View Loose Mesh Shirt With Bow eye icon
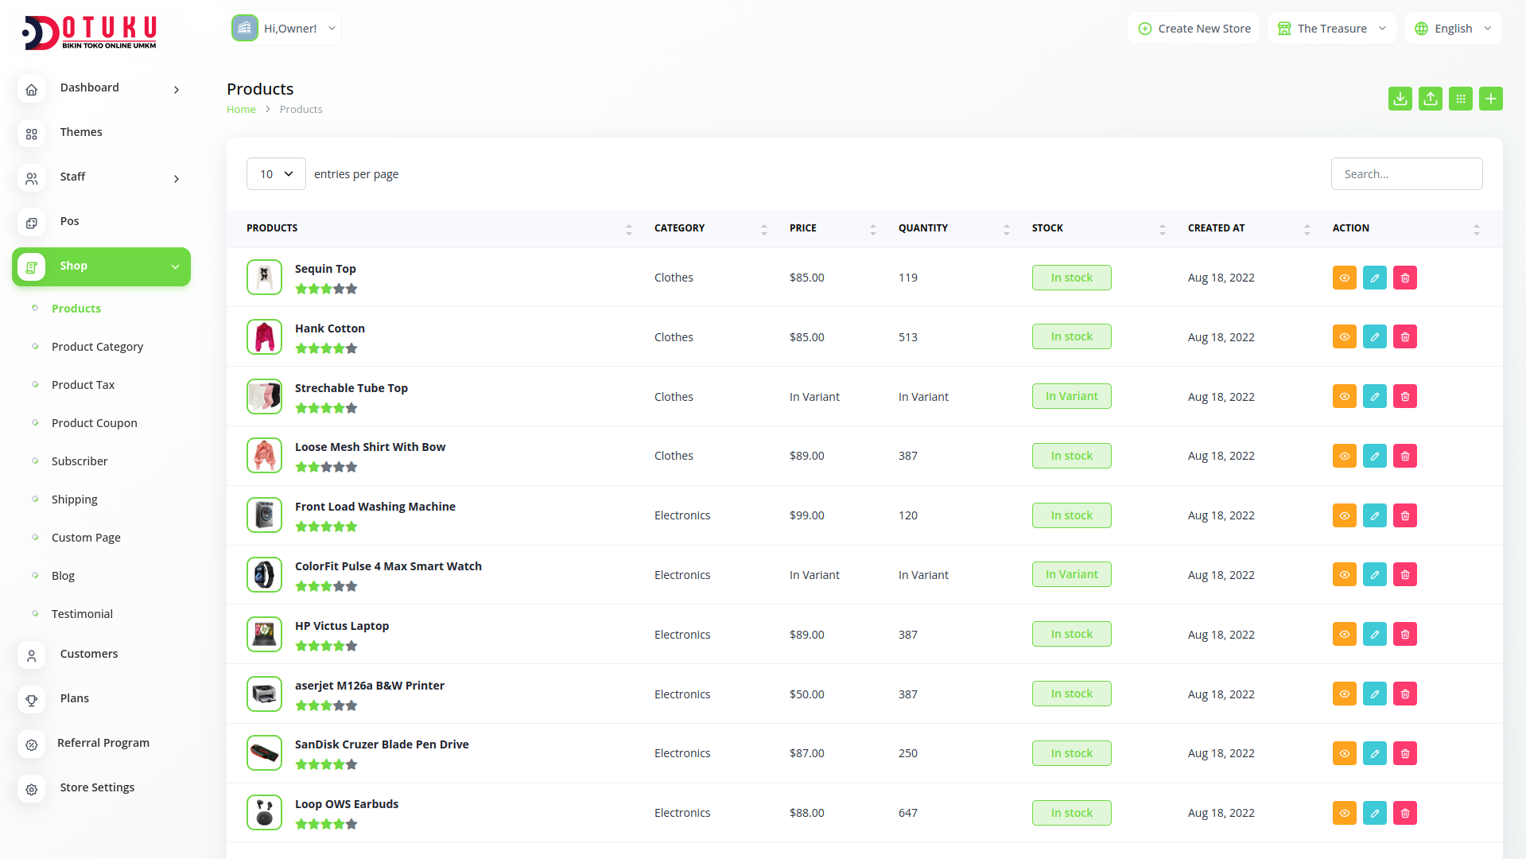 click(x=1344, y=456)
